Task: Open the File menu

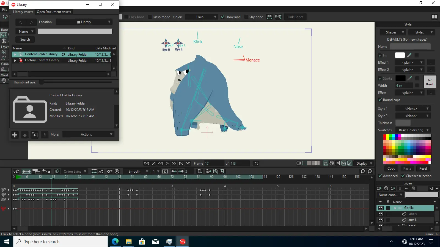Action: pos(5,10)
